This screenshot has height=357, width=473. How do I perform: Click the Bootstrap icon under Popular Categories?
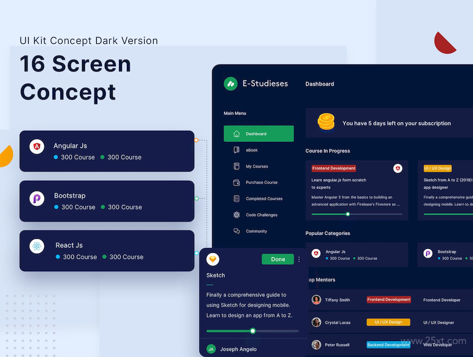[x=428, y=254]
